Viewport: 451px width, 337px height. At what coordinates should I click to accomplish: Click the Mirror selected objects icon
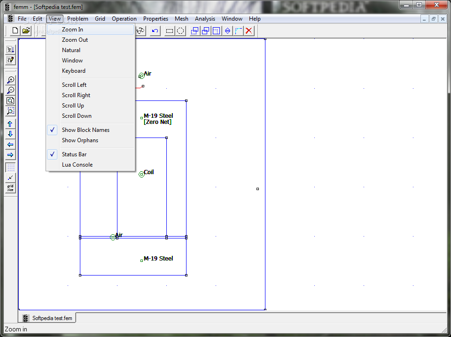click(x=227, y=31)
